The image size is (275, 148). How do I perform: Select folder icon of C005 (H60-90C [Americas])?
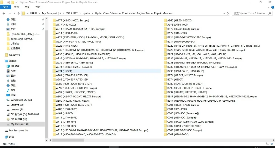[165, 113]
